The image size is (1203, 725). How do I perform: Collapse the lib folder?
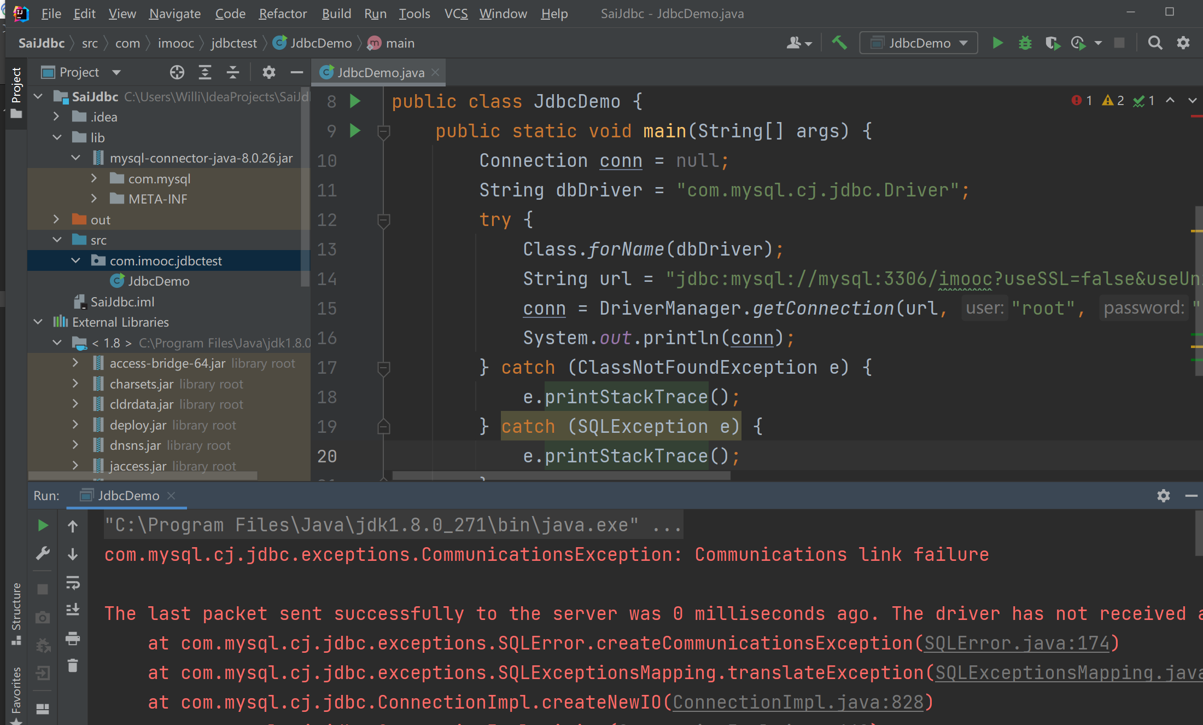pos(56,137)
